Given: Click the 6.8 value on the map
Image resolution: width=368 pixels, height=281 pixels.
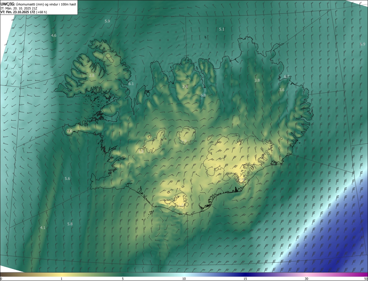Looking at the screenshot, I should click(x=203, y=95).
